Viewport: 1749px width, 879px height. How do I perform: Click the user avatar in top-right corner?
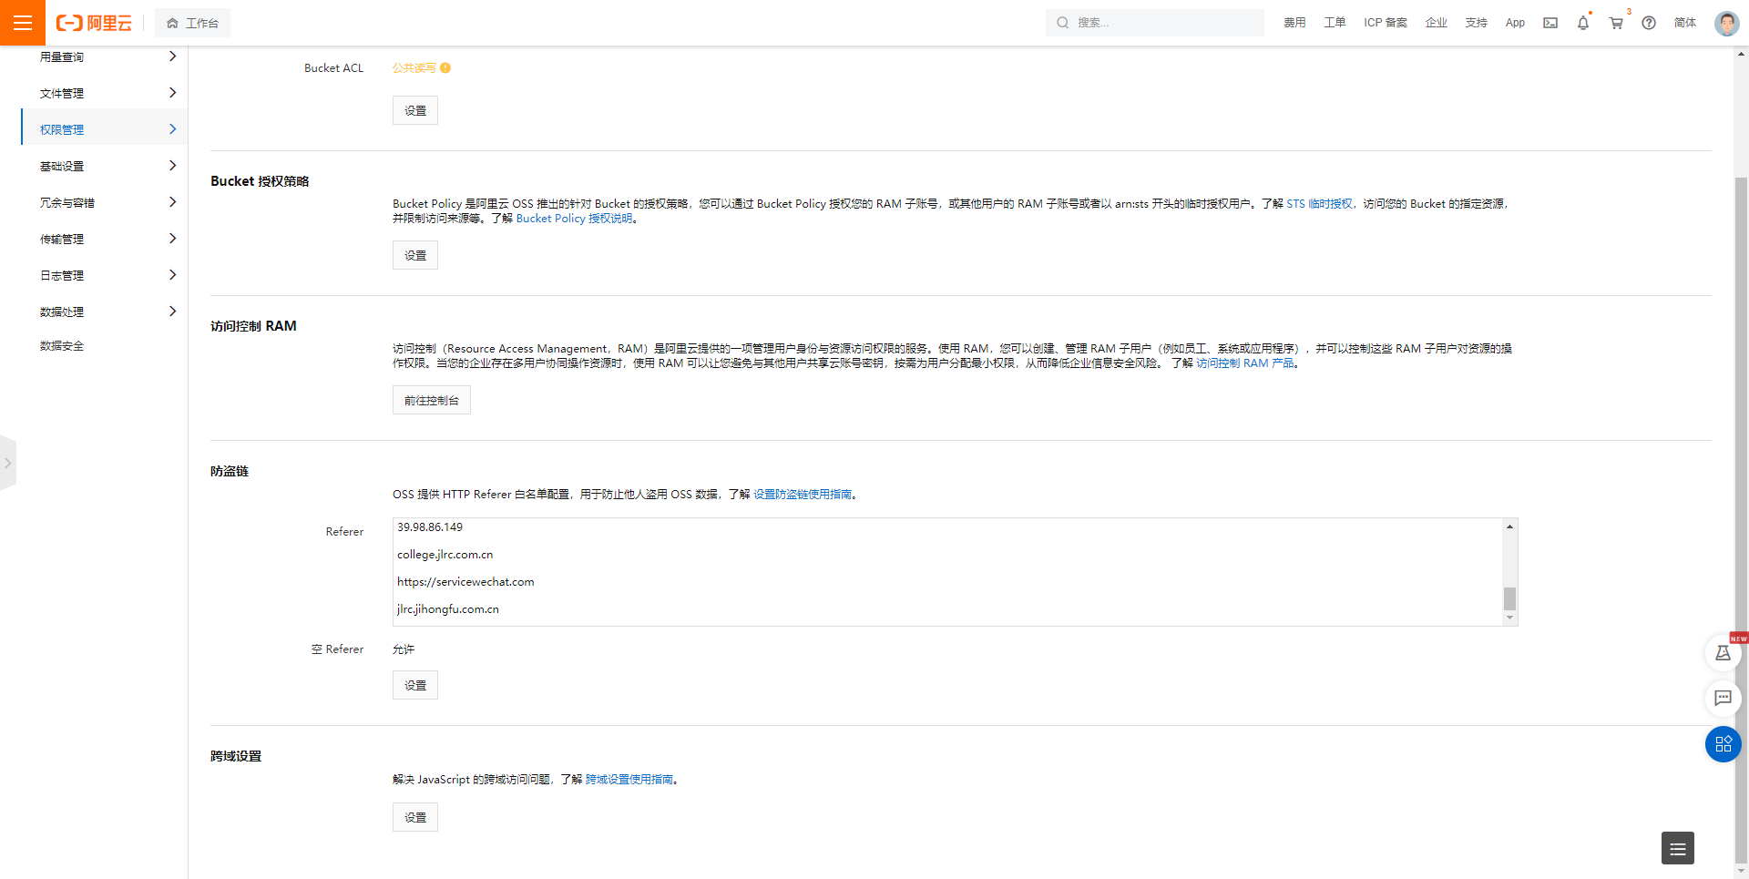click(x=1726, y=23)
